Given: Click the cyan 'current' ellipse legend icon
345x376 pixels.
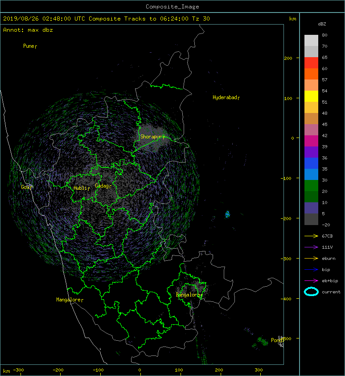Looking at the screenshot, I should (x=311, y=292).
